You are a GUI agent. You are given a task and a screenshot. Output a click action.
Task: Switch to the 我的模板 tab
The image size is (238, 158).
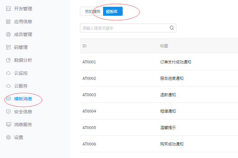click(92, 11)
